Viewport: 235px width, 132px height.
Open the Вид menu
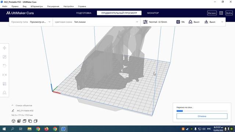click(25, 7)
